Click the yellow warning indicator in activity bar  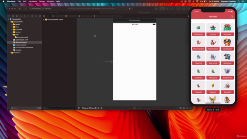point(130,8)
